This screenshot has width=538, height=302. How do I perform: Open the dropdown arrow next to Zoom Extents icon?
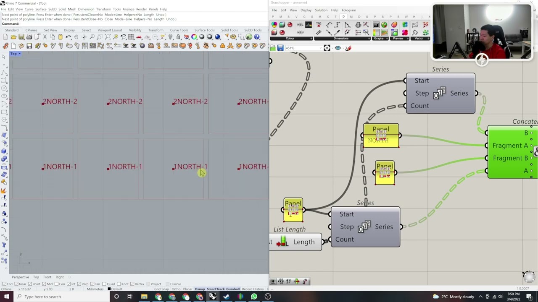pos(332,48)
